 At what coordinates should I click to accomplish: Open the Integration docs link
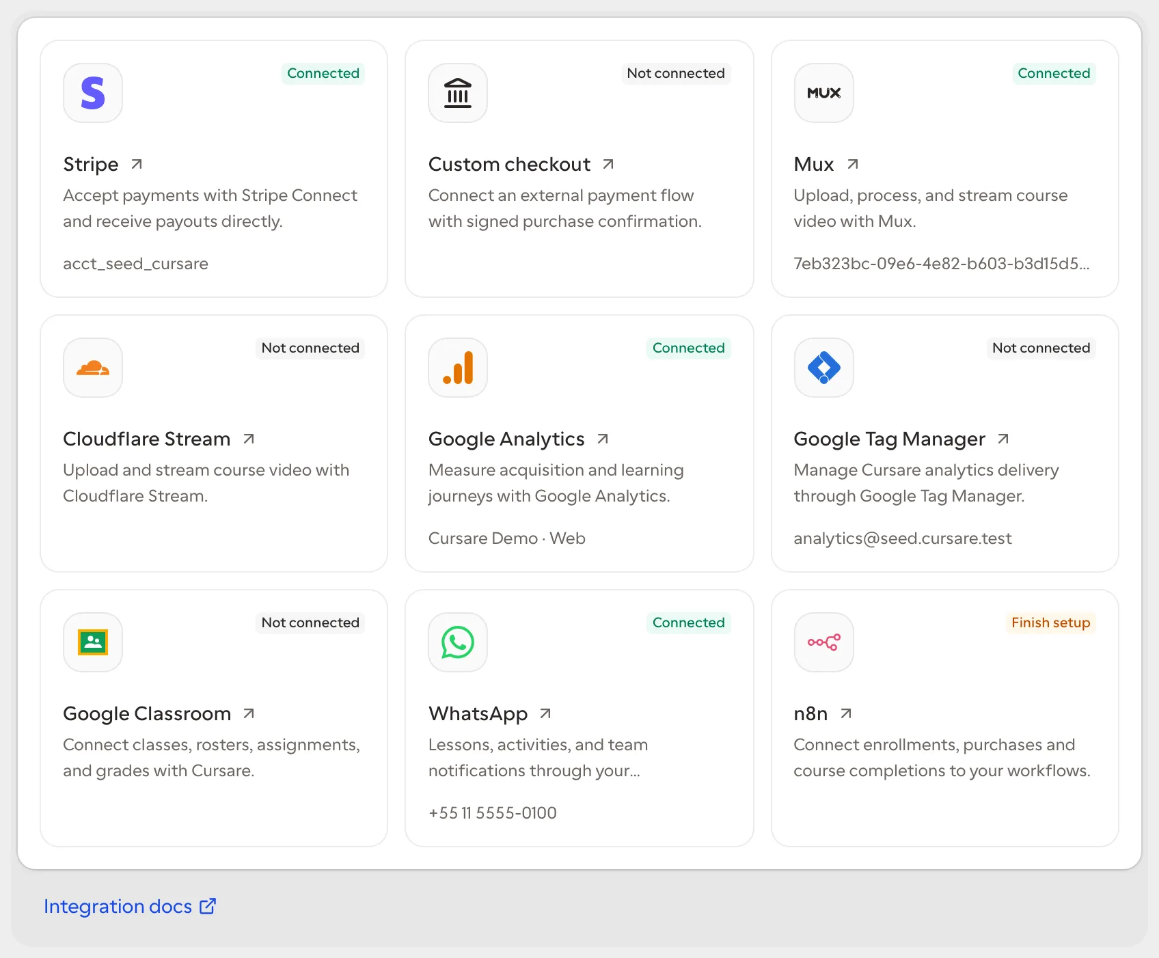pos(130,906)
